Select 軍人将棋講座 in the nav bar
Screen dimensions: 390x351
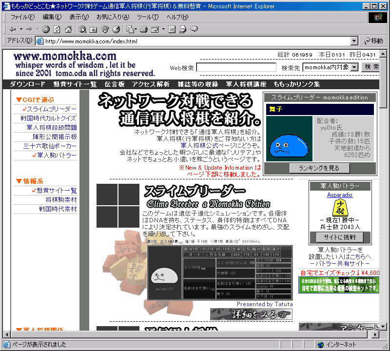point(246,84)
